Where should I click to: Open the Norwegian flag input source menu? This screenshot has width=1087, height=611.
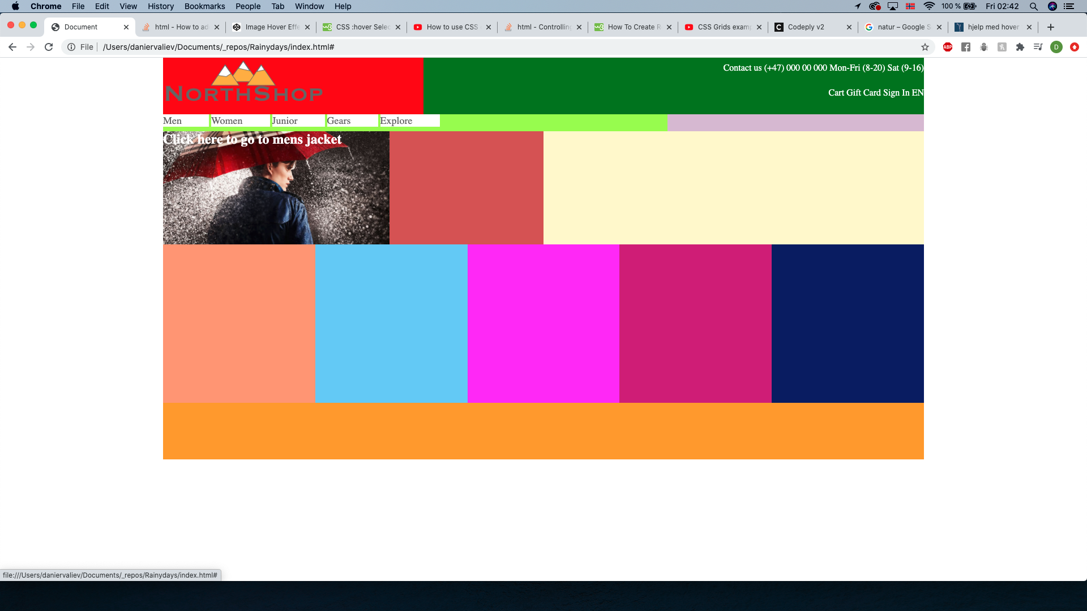pyautogui.click(x=910, y=6)
